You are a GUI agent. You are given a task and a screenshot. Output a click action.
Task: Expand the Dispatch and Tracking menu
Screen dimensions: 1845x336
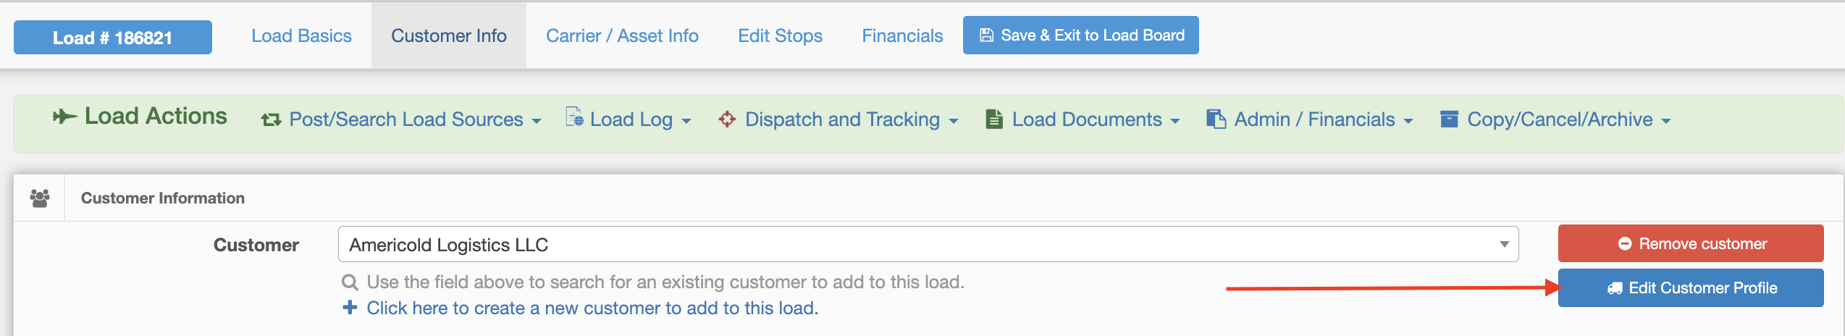(x=839, y=119)
